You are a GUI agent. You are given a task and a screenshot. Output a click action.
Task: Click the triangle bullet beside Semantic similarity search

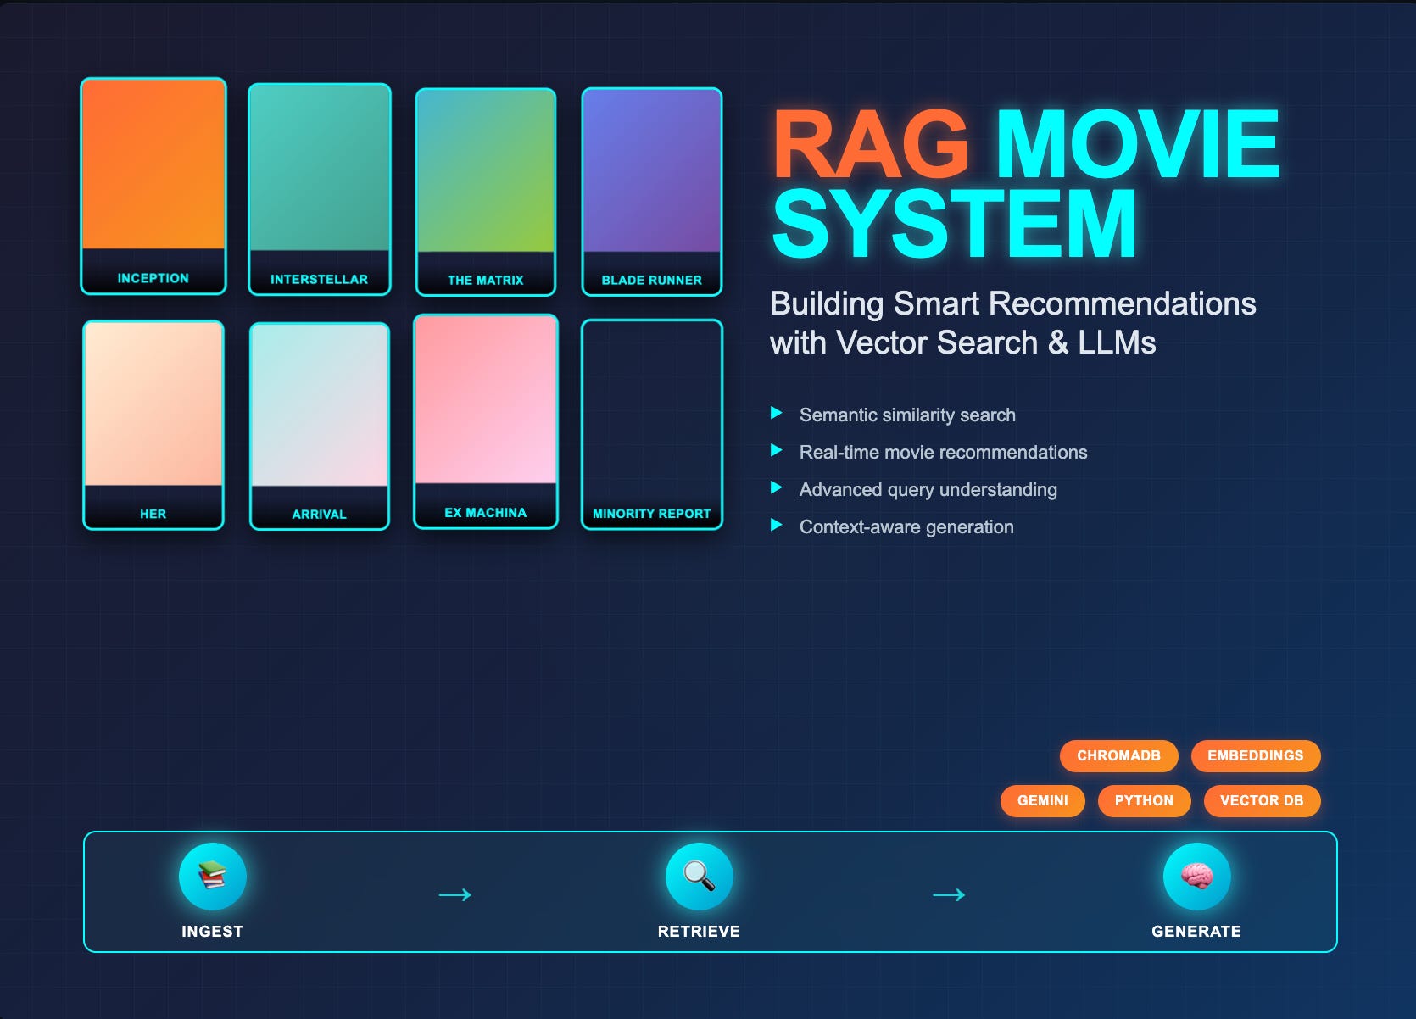click(x=776, y=413)
